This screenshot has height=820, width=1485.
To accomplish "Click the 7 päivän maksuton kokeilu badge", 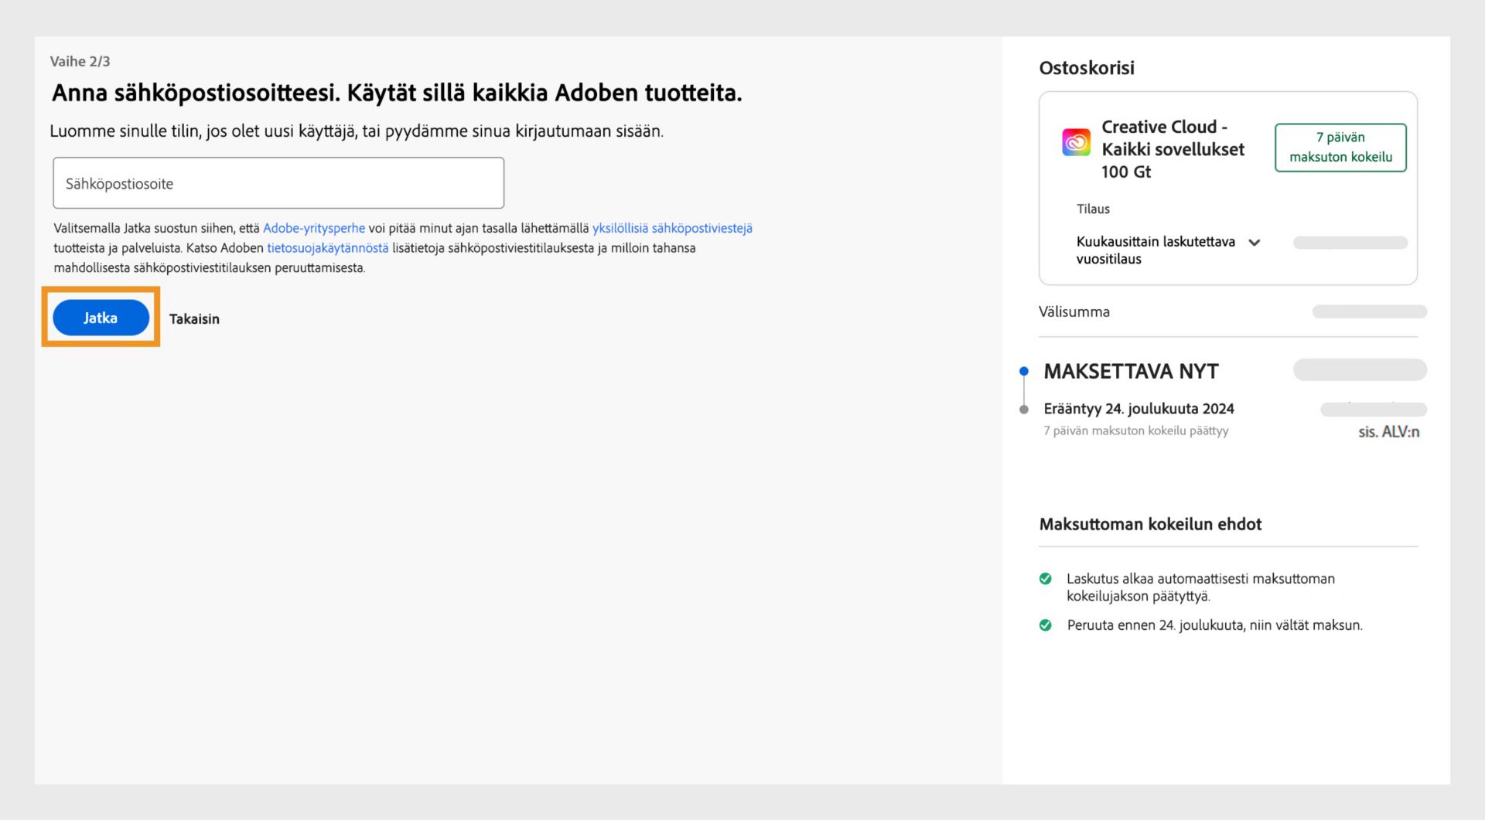I will (x=1340, y=147).
